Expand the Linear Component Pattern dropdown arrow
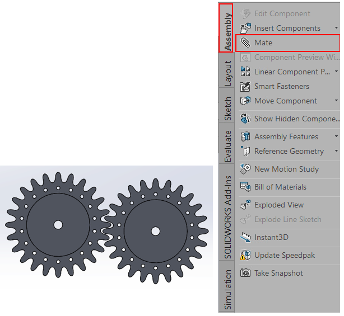The width and height of the screenshot is (344, 316). point(336,72)
